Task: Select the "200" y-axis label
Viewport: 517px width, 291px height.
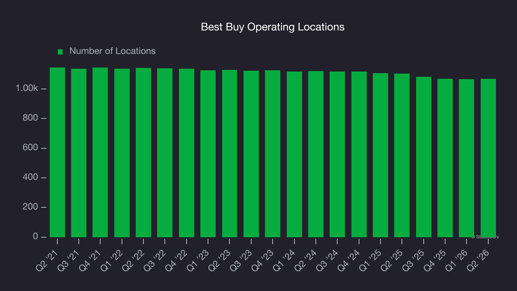Action: [31, 207]
